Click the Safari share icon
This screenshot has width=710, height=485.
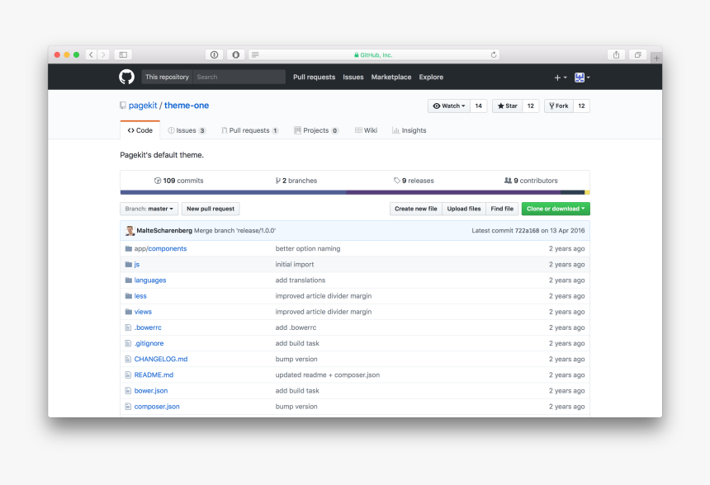click(616, 54)
